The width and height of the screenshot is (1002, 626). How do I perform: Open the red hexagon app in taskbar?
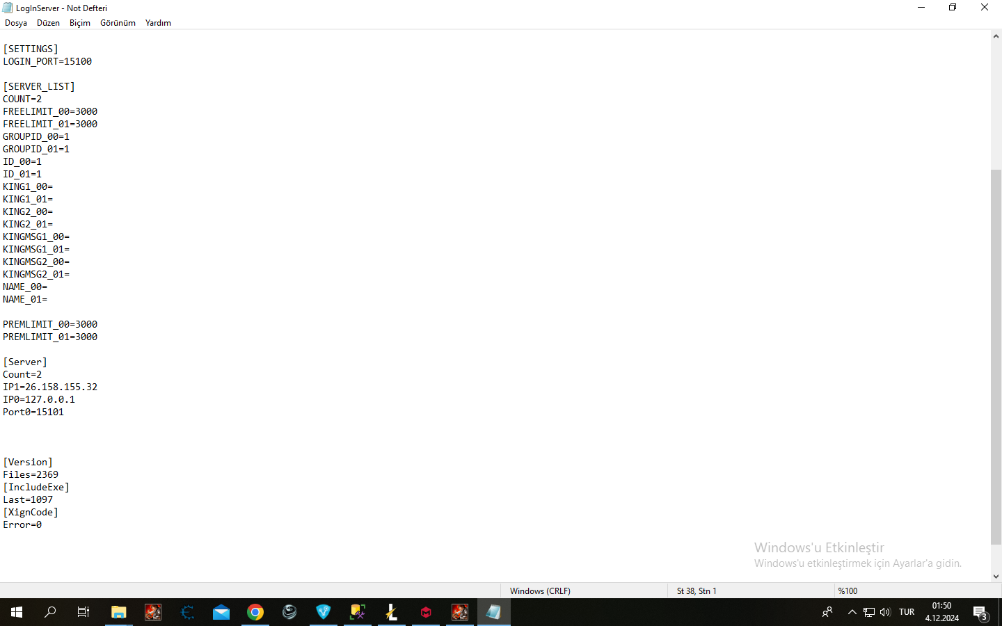click(426, 612)
